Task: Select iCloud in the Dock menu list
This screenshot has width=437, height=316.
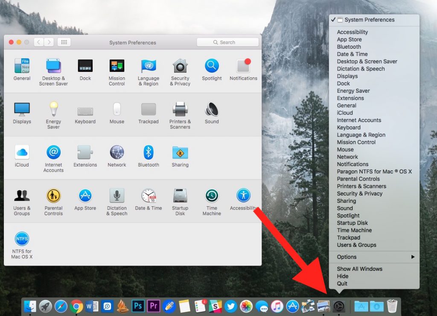Action: tap(345, 113)
